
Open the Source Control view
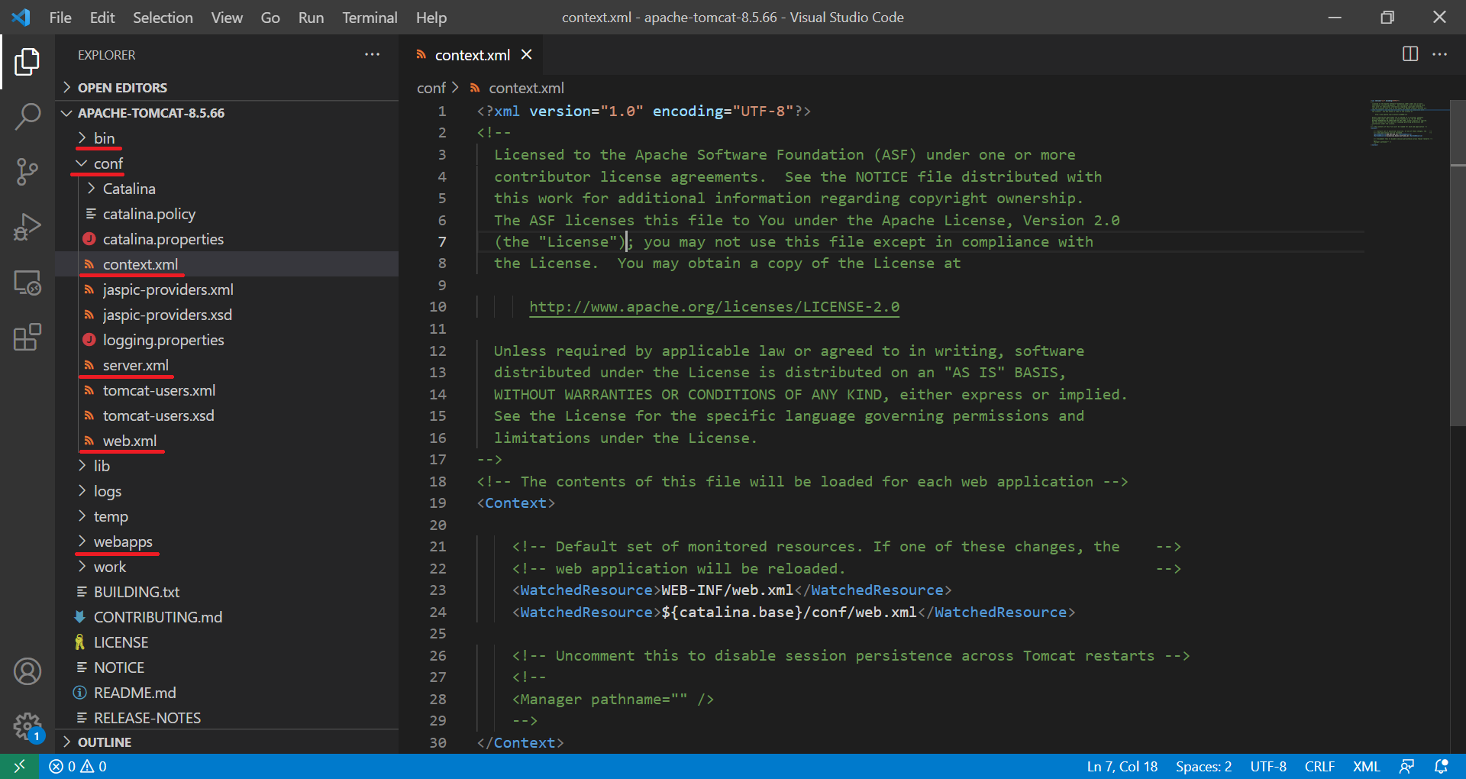[x=27, y=172]
